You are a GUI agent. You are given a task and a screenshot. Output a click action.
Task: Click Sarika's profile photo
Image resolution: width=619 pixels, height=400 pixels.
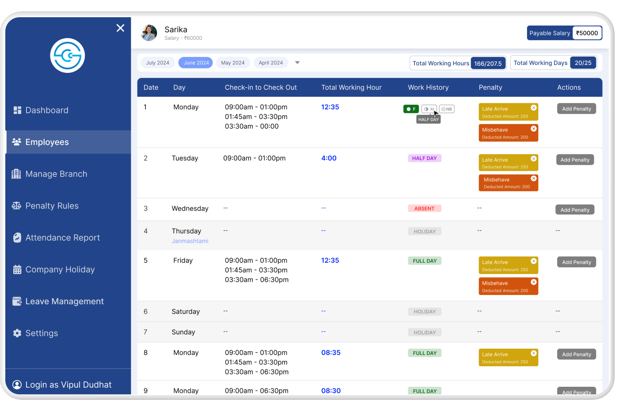coord(149,33)
